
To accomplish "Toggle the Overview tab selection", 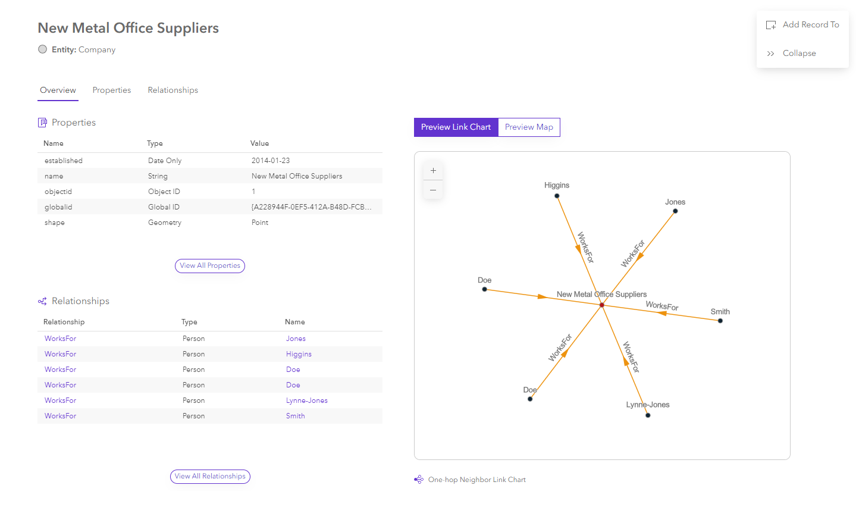I will [58, 90].
